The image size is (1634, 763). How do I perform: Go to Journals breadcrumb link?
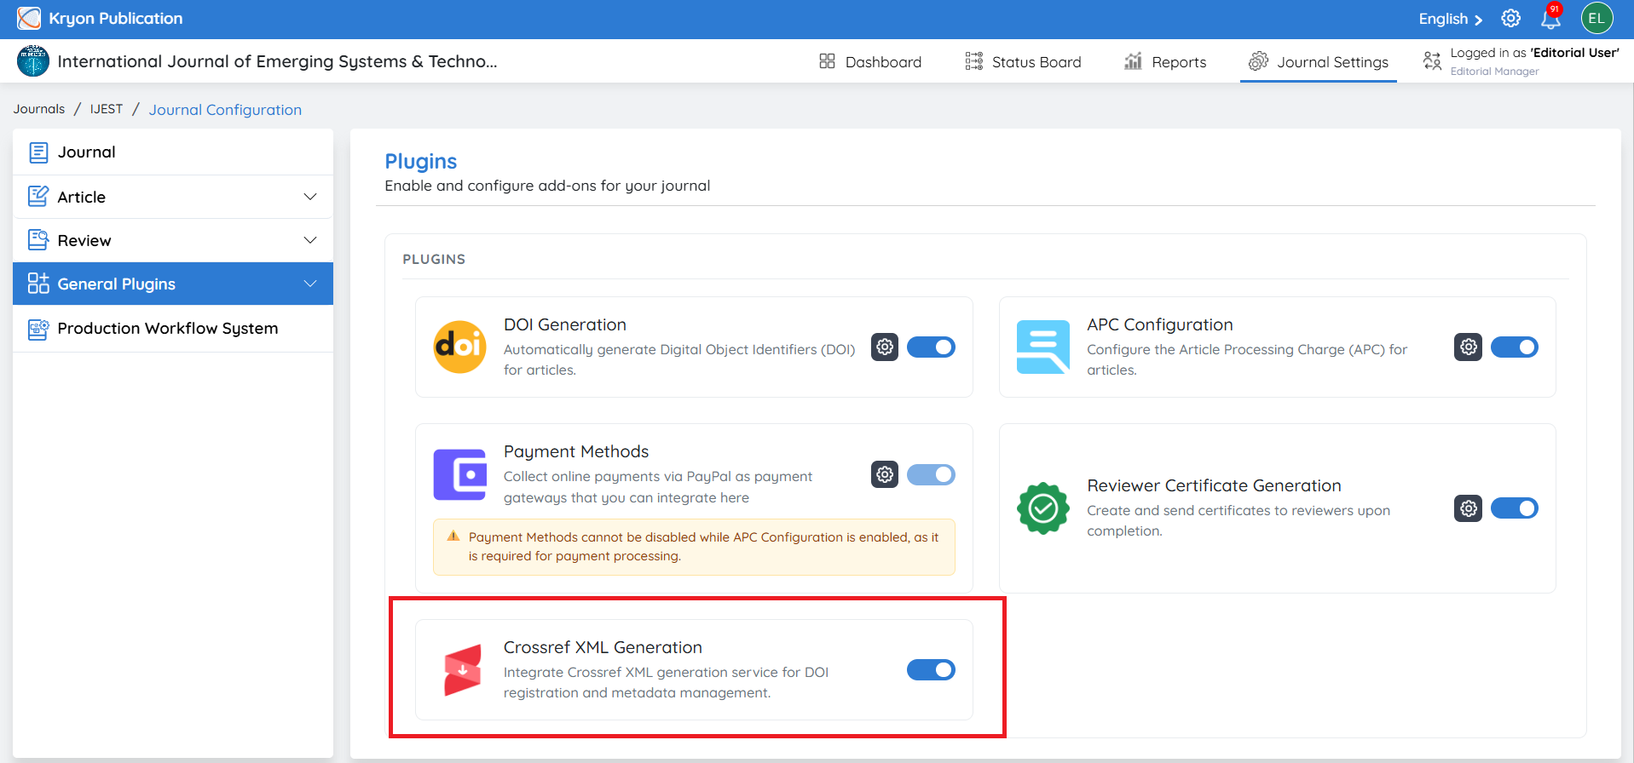39,109
